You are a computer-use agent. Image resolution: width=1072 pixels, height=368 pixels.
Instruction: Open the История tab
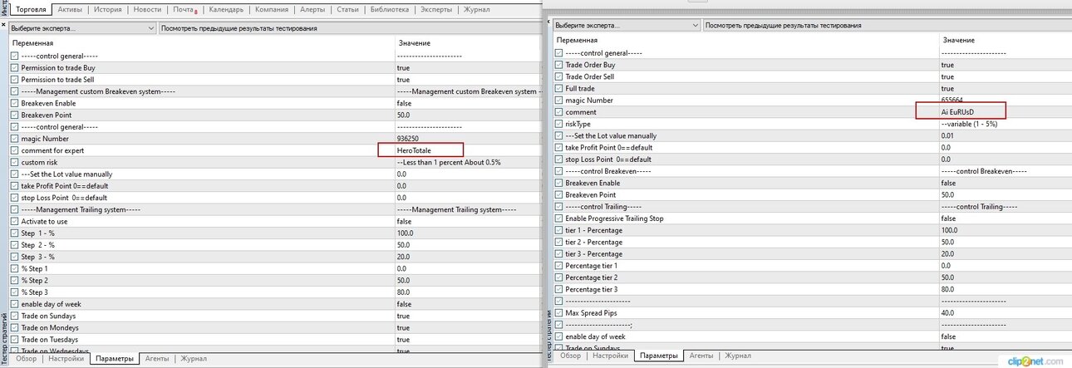[x=108, y=10]
